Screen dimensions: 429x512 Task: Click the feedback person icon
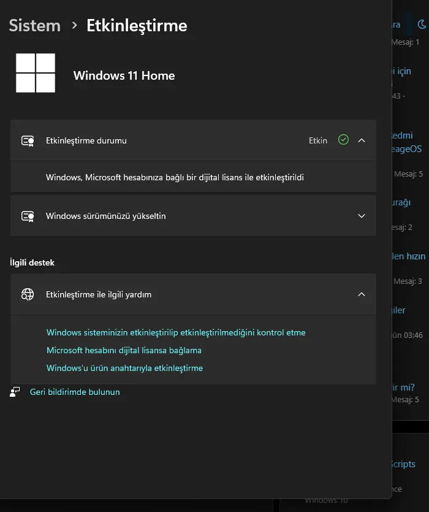(15, 392)
